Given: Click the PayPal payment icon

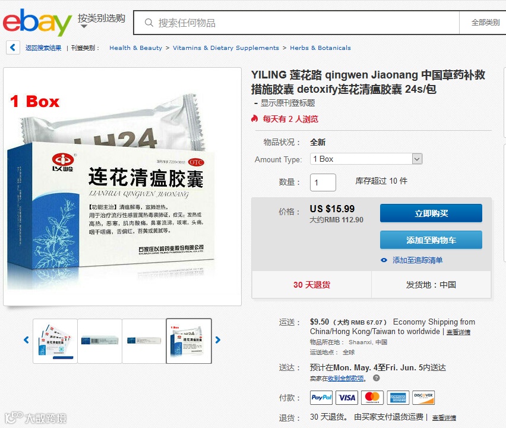Looking at the screenshot, I should [x=321, y=398].
